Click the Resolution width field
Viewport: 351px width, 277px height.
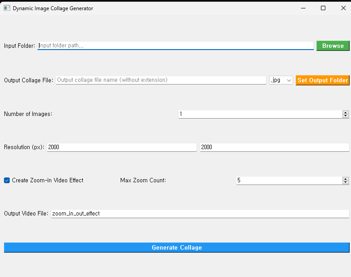click(x=122, y=147)
